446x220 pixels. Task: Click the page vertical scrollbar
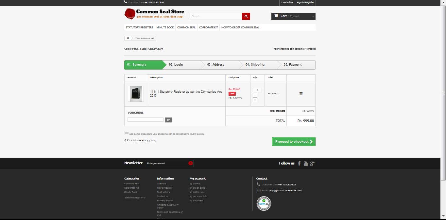tap(443, 93)
